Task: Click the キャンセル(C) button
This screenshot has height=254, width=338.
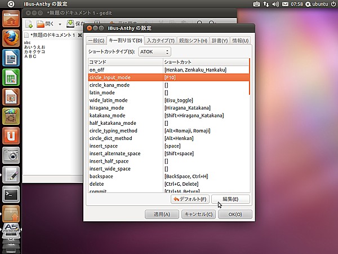Action: coord(198,214)
